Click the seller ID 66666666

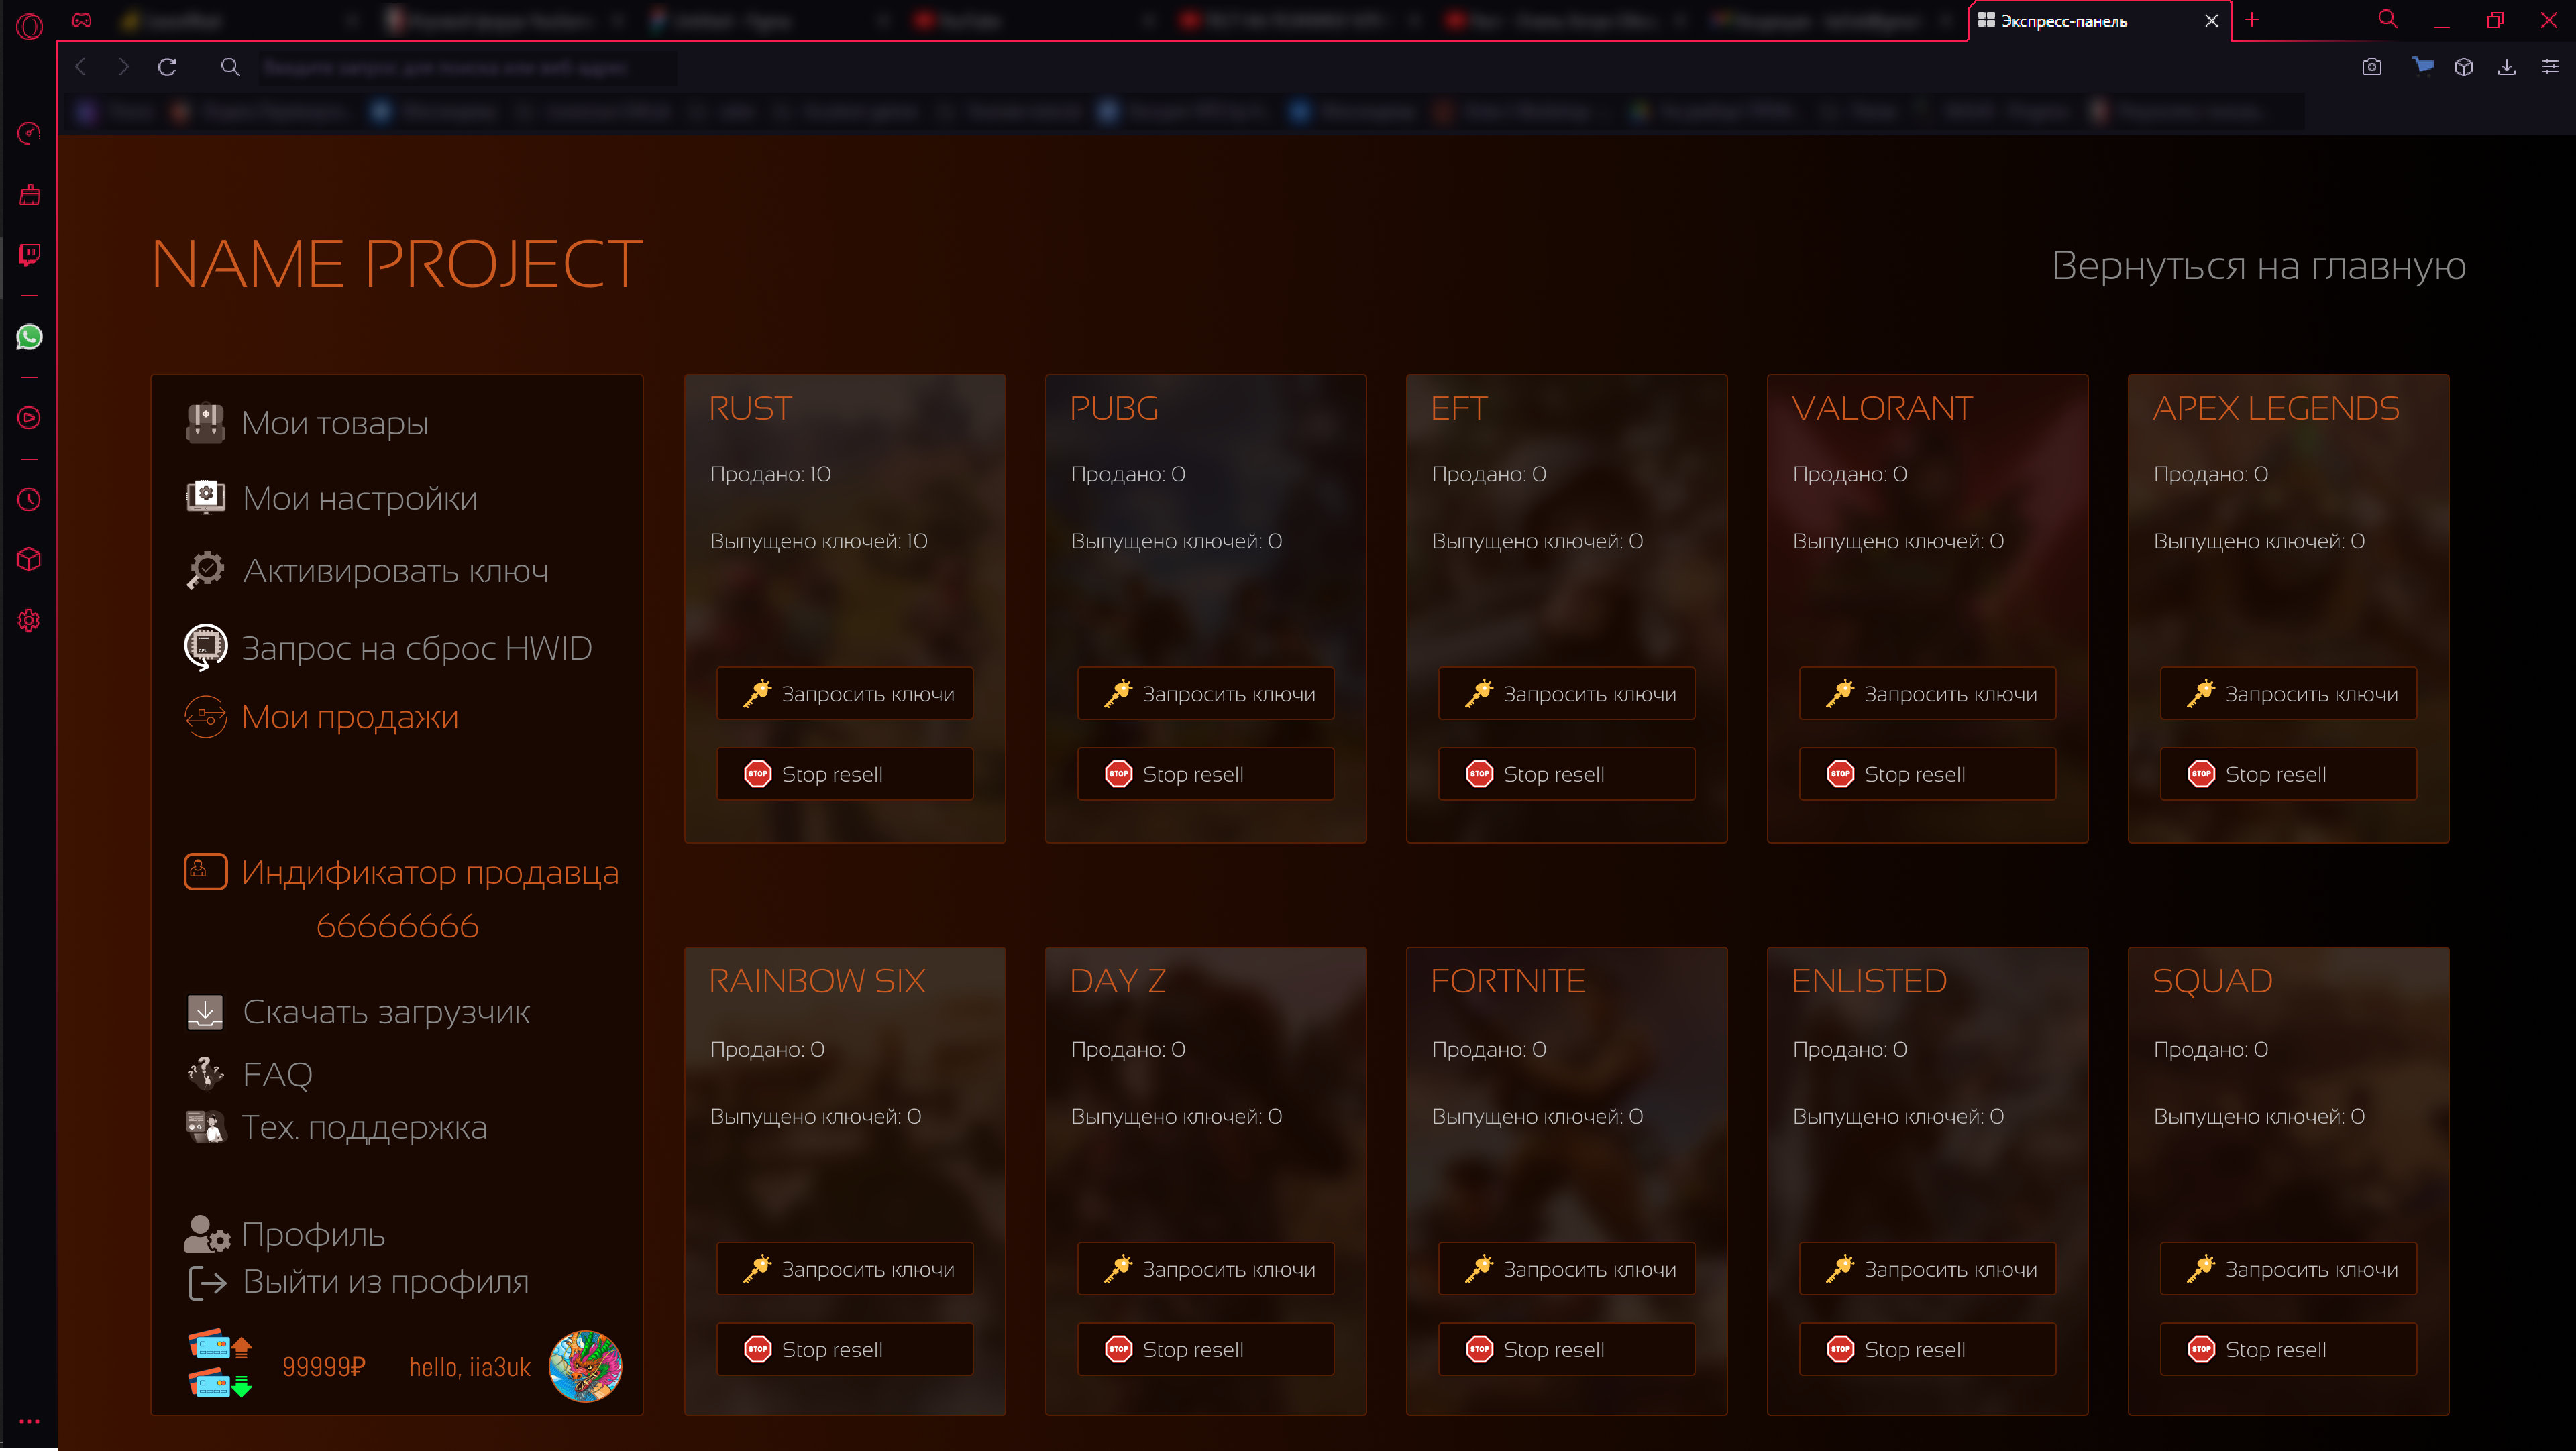point(397,925)
